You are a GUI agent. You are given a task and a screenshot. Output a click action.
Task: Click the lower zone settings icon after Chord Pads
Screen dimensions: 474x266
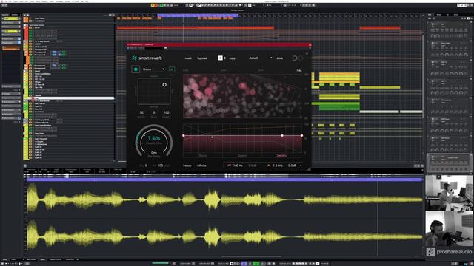[77, 259]
